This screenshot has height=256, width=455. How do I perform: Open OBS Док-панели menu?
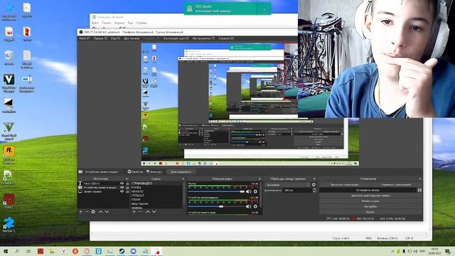(132, 38)
